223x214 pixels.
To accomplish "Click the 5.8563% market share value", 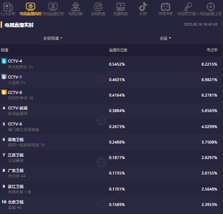I will [209, 110].
